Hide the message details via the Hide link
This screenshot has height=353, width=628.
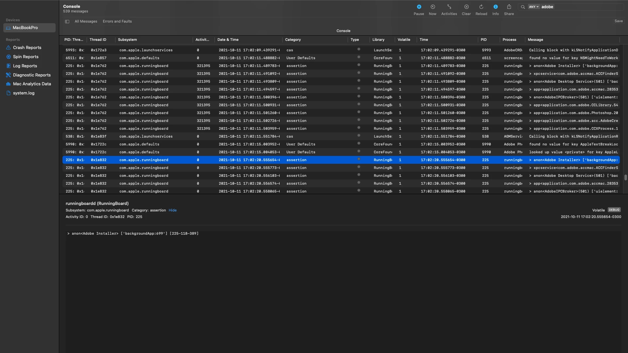(172, 210)
